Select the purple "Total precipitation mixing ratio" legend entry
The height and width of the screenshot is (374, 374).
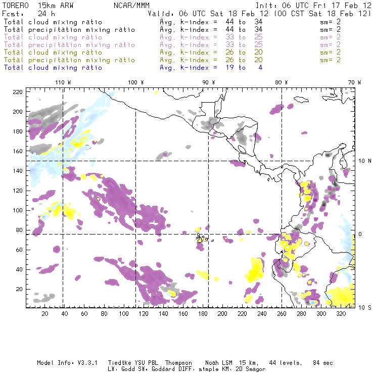(x=69, y=45)
